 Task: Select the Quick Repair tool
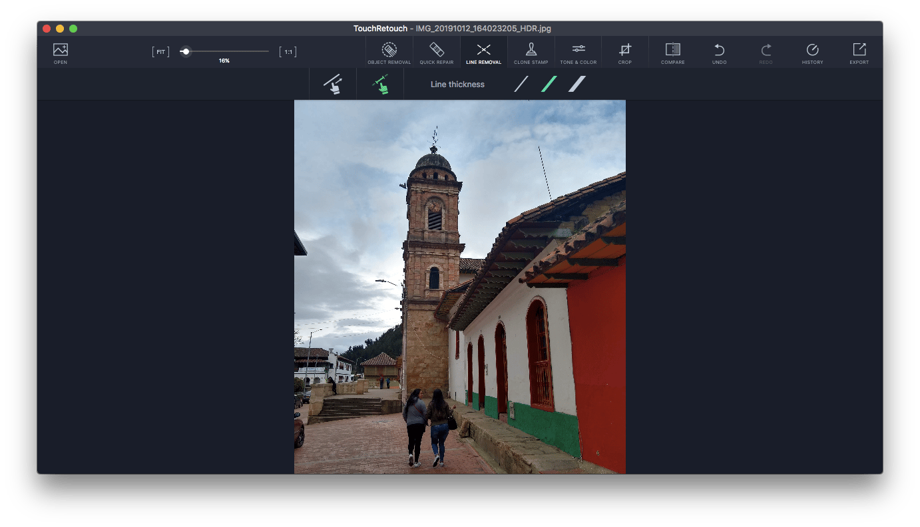(437, 53)
